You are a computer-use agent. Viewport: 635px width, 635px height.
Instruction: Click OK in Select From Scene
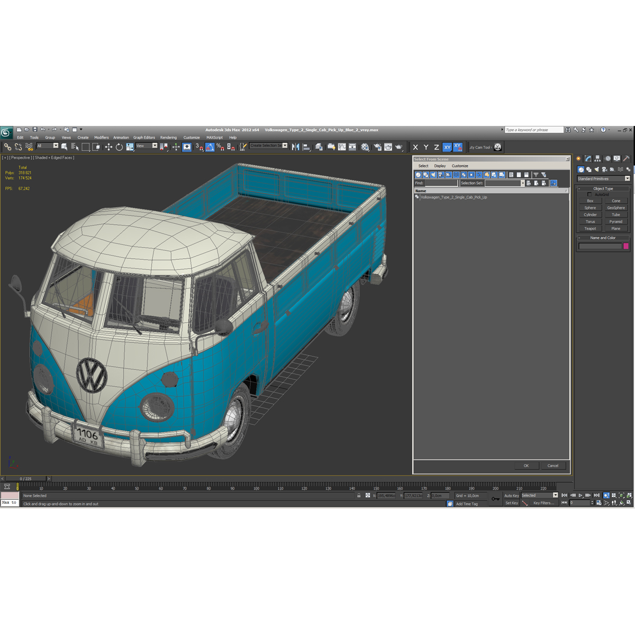point(526,466)
